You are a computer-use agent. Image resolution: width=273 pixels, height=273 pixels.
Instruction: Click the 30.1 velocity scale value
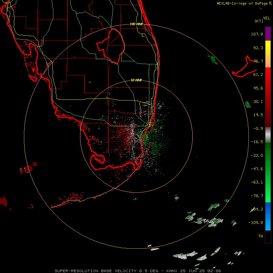258,102
